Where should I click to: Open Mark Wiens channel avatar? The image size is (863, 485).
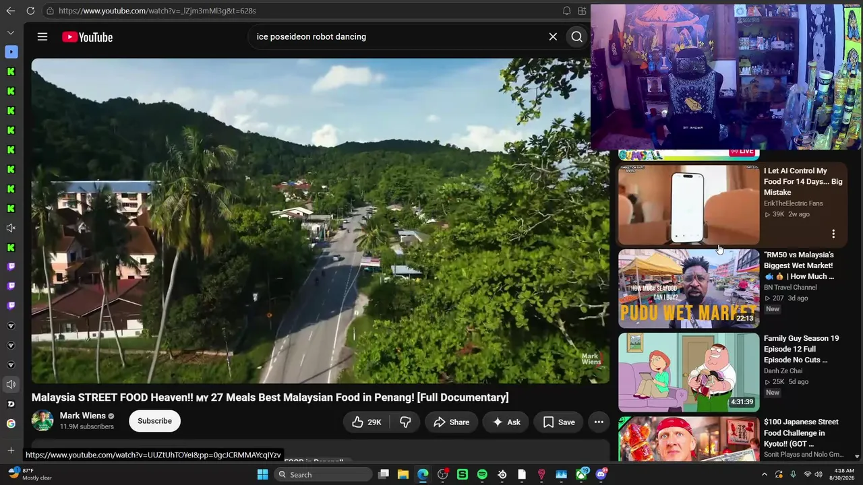coord(42,421)
